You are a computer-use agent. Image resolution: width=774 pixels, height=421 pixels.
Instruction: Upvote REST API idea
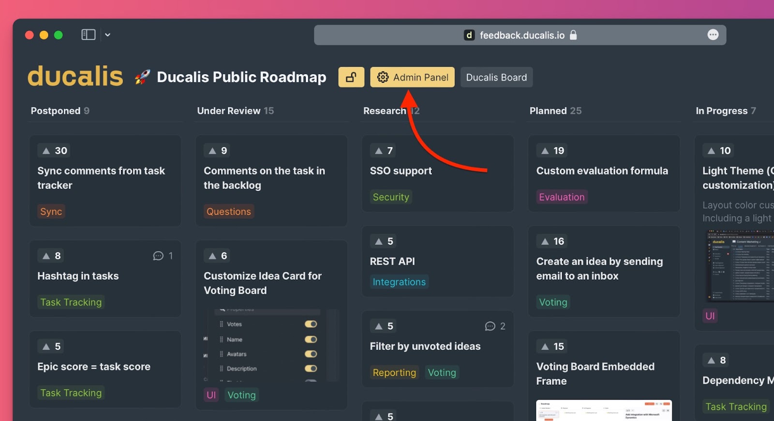[x=384, y=241]
